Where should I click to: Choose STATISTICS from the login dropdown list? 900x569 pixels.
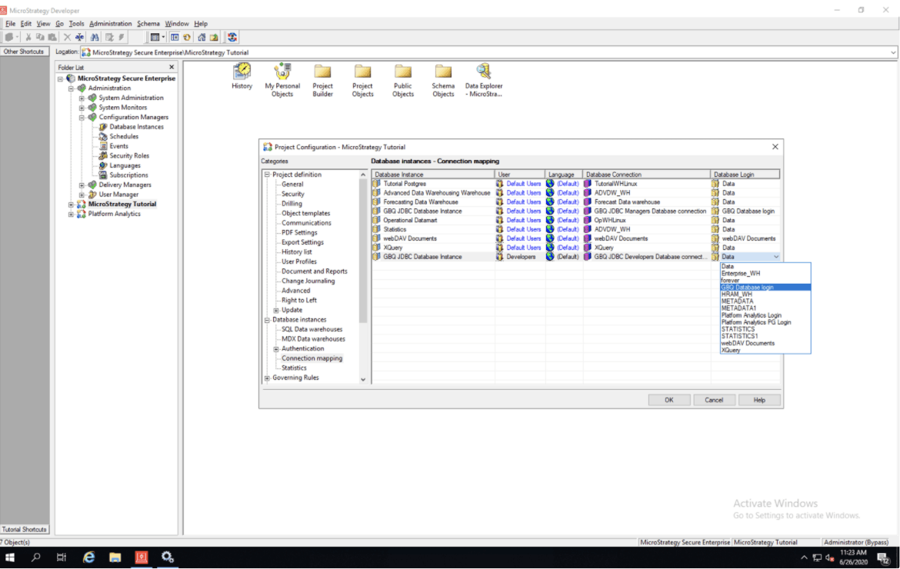tap(738, 329)
